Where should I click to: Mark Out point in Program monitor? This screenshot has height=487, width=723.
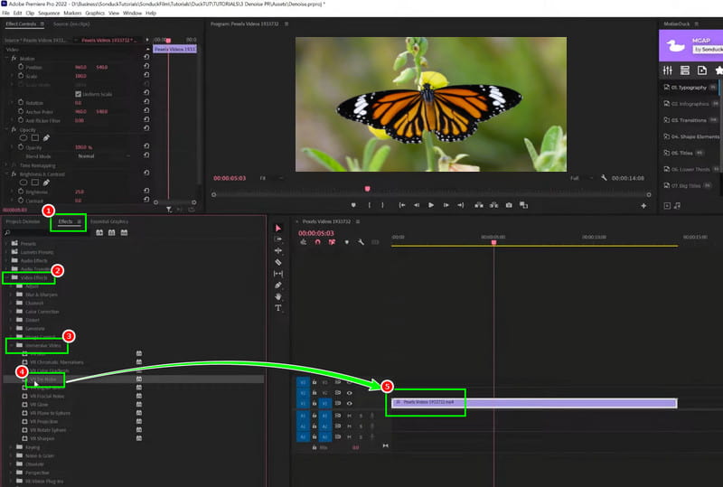coord(382,205)
